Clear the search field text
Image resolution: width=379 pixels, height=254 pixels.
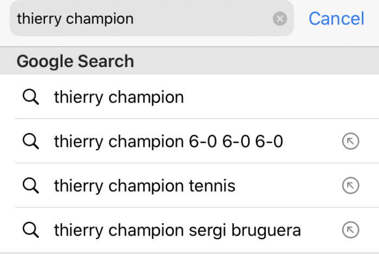[x=280, y=18]
